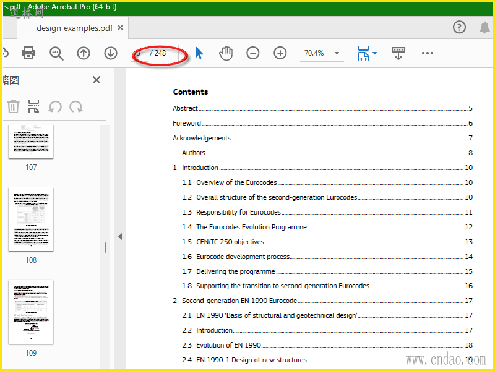495x371 pixels.
Task: Open 2.1 EN 1990 Basis of structural design
Action: (327, 315)
